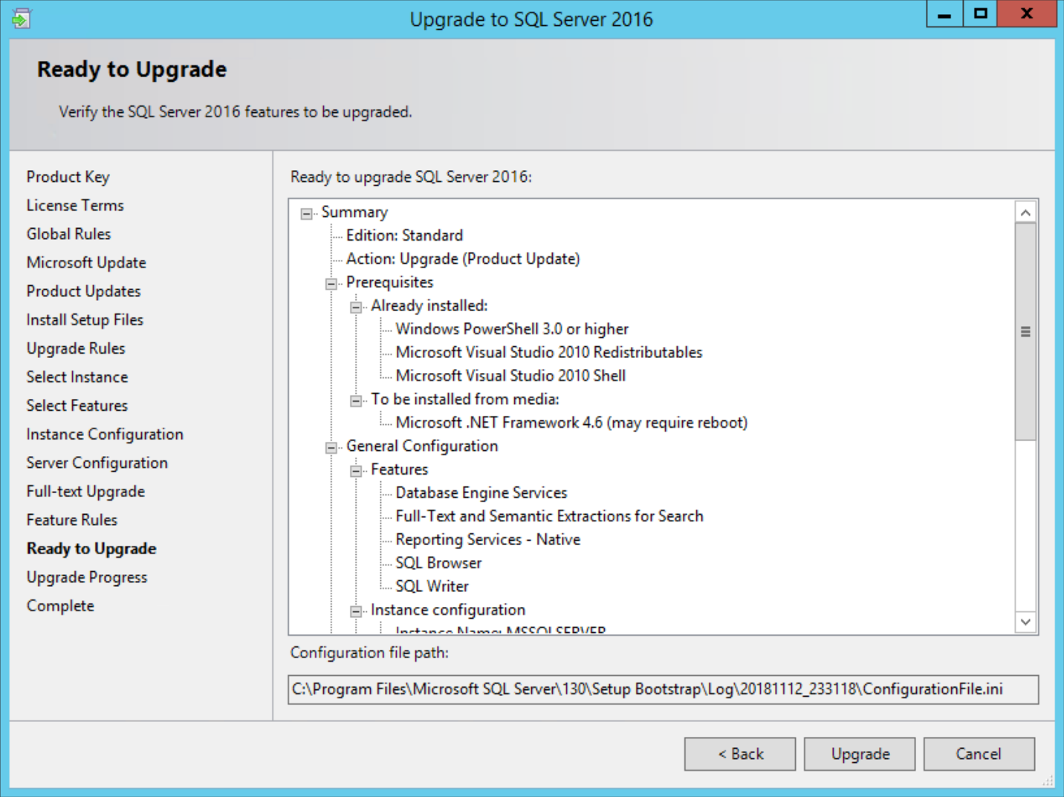The width and height of the screenshot is (1064, 797).
Task: Collapse the To be installed from media node
Action: point(356,400)
